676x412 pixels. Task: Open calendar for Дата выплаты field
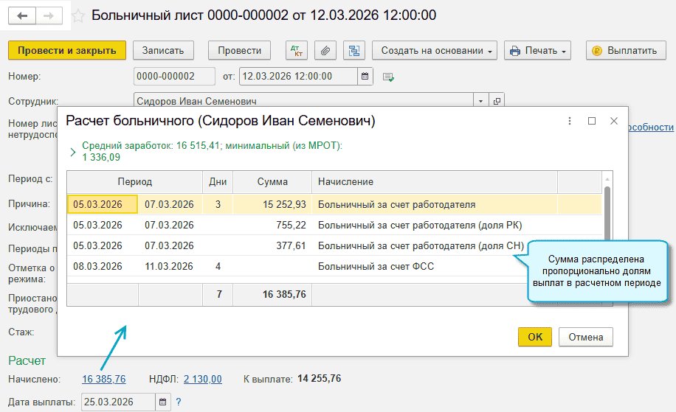pos(162,402)
